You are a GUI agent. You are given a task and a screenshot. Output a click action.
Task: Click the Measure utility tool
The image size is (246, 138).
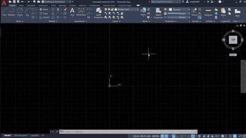(208, 12)
